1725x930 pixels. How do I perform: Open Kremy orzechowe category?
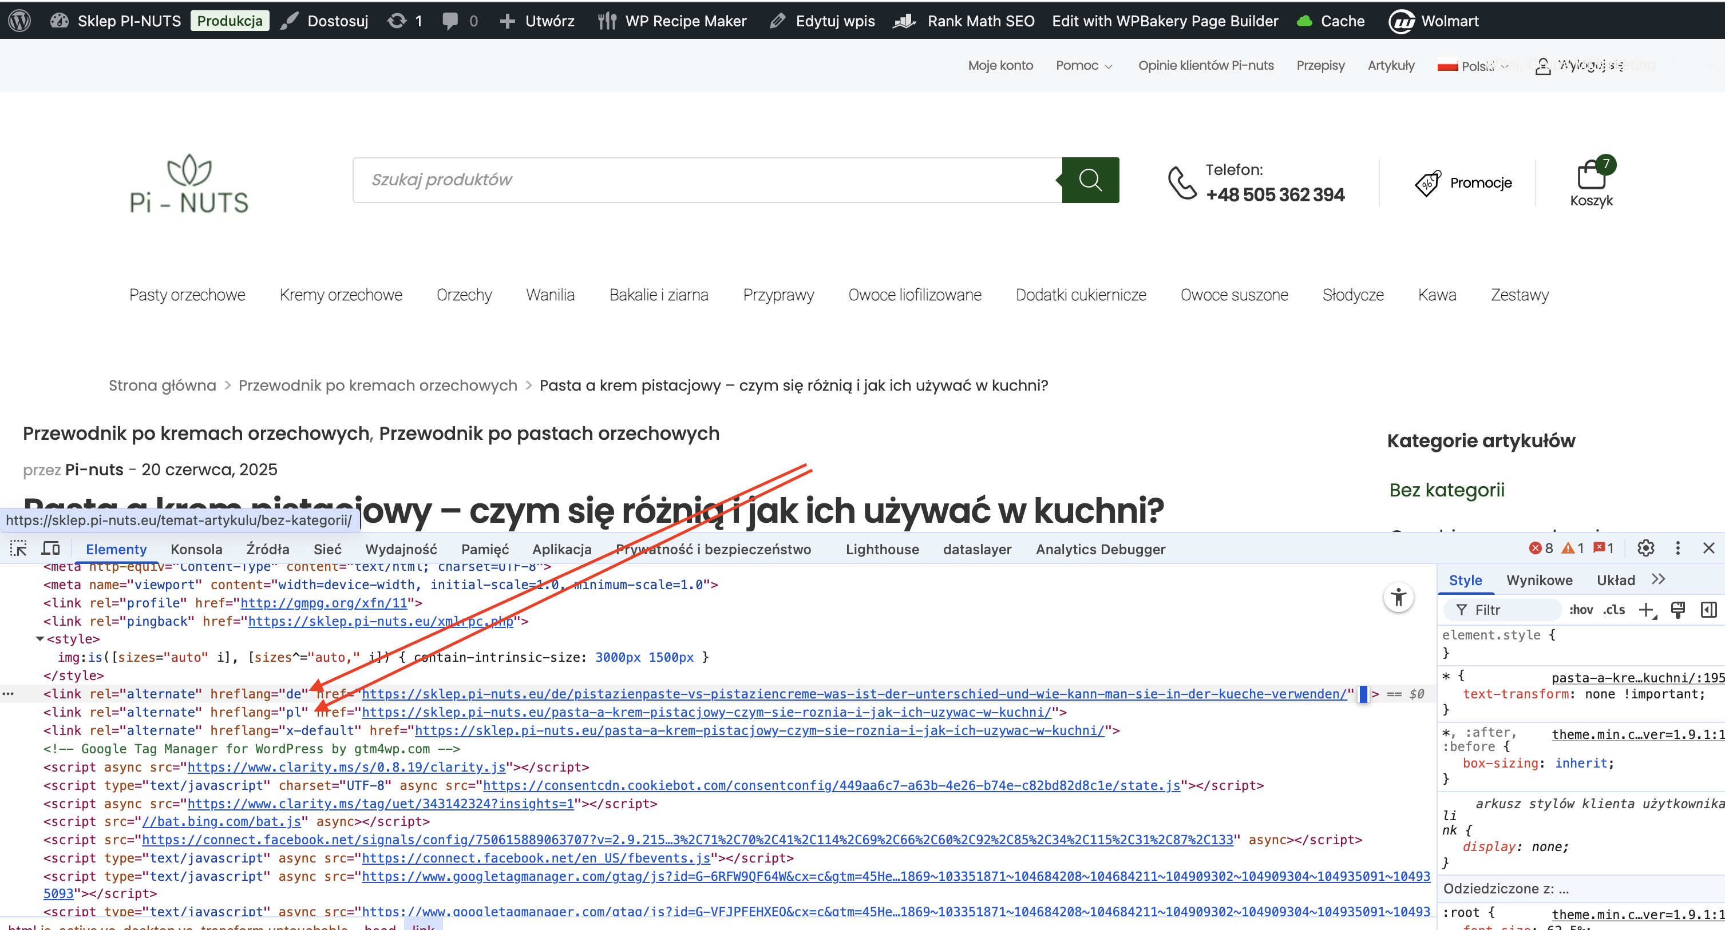[341, 295]
